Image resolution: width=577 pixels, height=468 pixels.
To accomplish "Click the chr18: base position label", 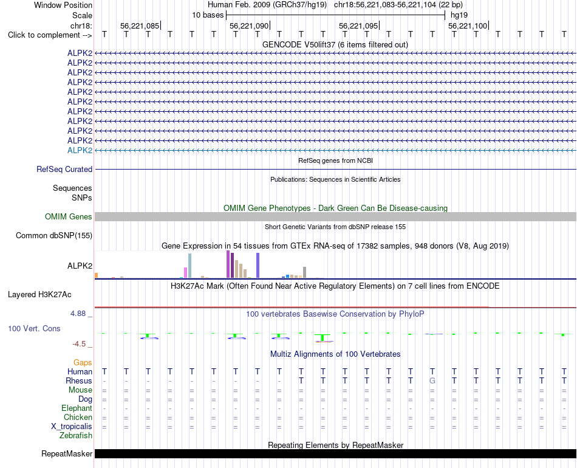I will [x=81, y=26].
